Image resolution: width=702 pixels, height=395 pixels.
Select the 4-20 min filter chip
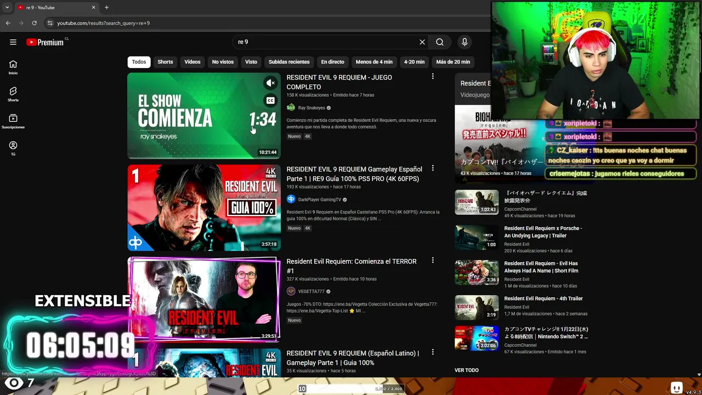point(414,62)
